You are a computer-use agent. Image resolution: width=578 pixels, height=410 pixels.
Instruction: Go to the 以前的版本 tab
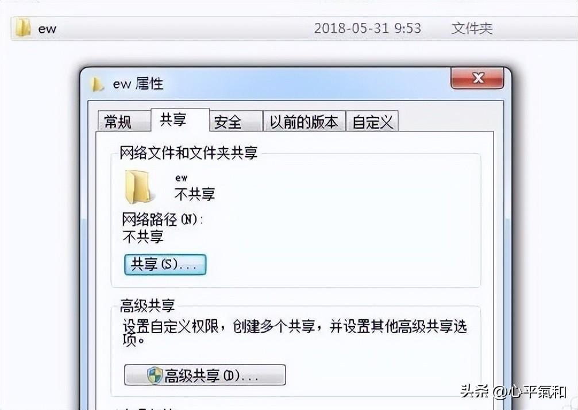pos(304,121)
